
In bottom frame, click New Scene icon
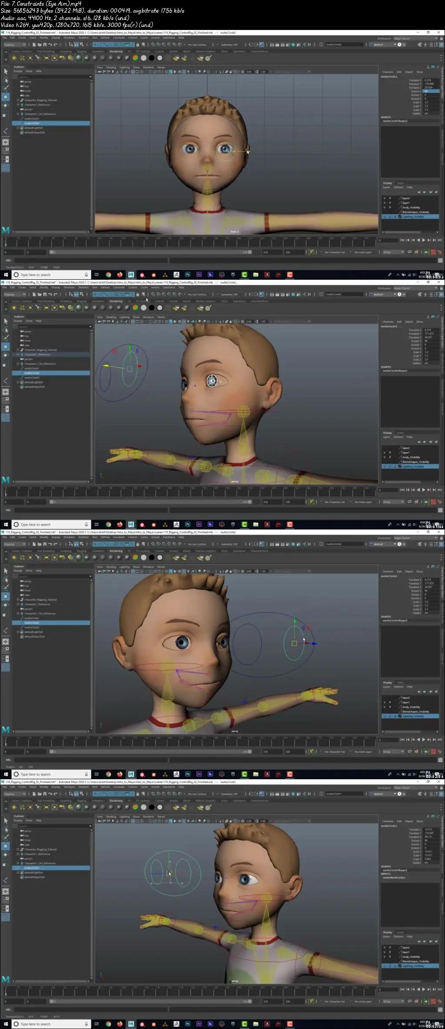point(34,794)
